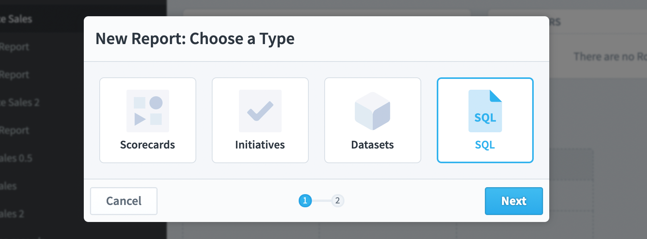Click the progress line between steps
647x239 pixels.
click(x=321, y=201)
